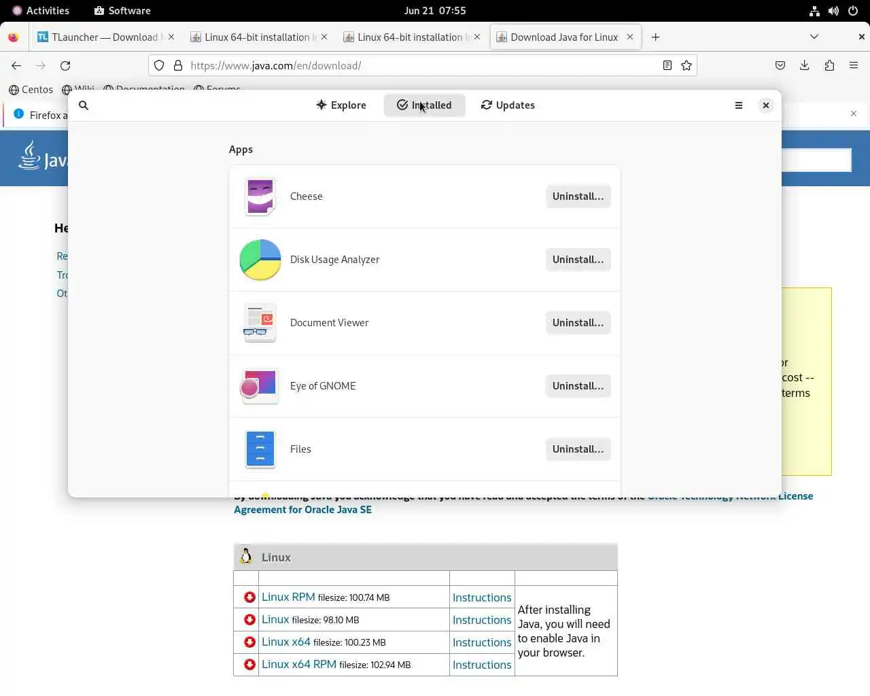Click the Cheese app icon
This screenshot has width=870, height=696.
pos(260,196)
